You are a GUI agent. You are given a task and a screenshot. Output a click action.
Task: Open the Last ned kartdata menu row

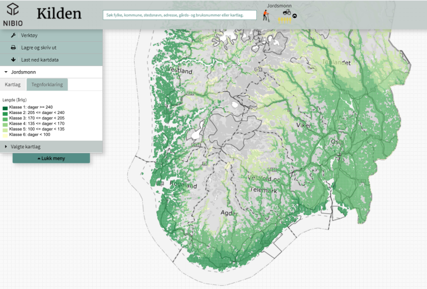(x=51, y=60)
